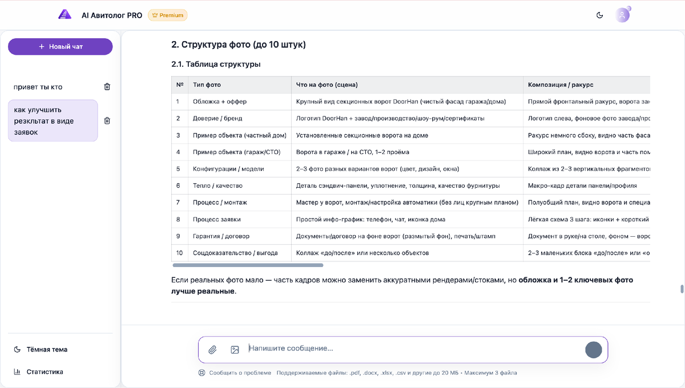Click the 'Обложка + оффер' cell
This screenshot has height=388, width=685.
[240, 102]
